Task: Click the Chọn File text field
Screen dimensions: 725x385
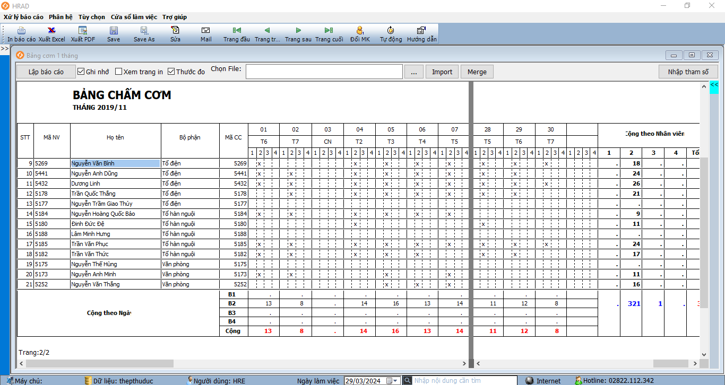Action: click(324, 72)
